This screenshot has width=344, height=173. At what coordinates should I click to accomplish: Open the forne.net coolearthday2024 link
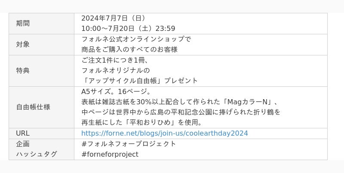pos(164,133)
